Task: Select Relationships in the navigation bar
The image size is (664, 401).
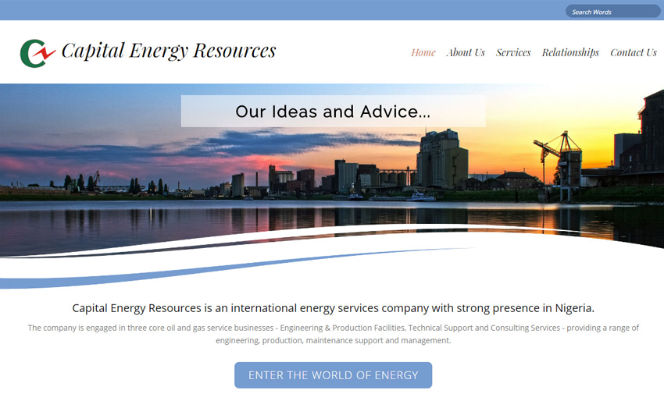Action: [x=570, y=53]
